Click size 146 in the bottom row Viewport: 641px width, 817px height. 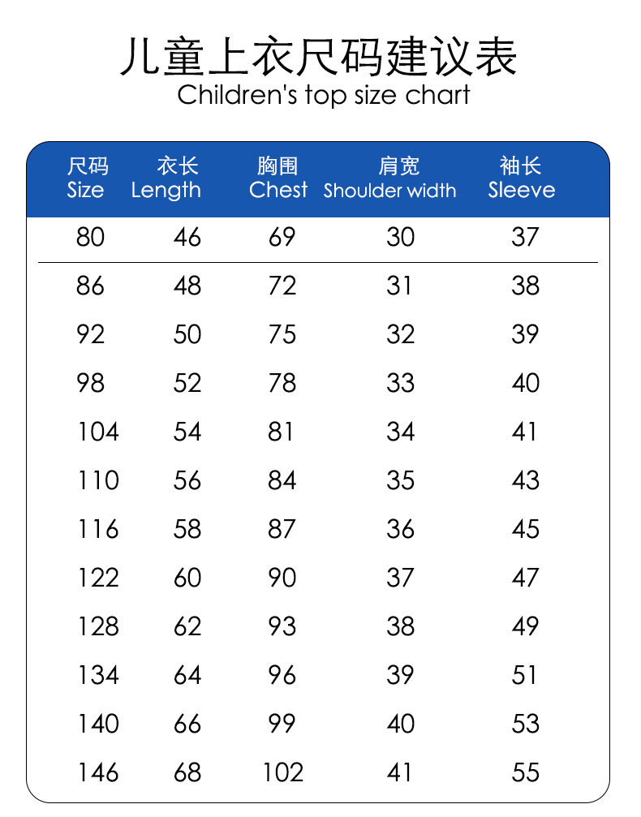tap(98, 772)
